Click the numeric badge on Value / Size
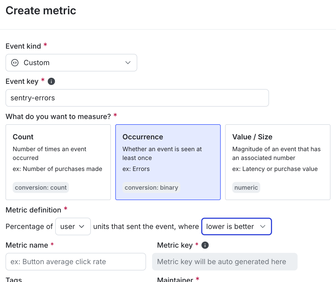Screen dimensions: 336x282 [246, 187]
